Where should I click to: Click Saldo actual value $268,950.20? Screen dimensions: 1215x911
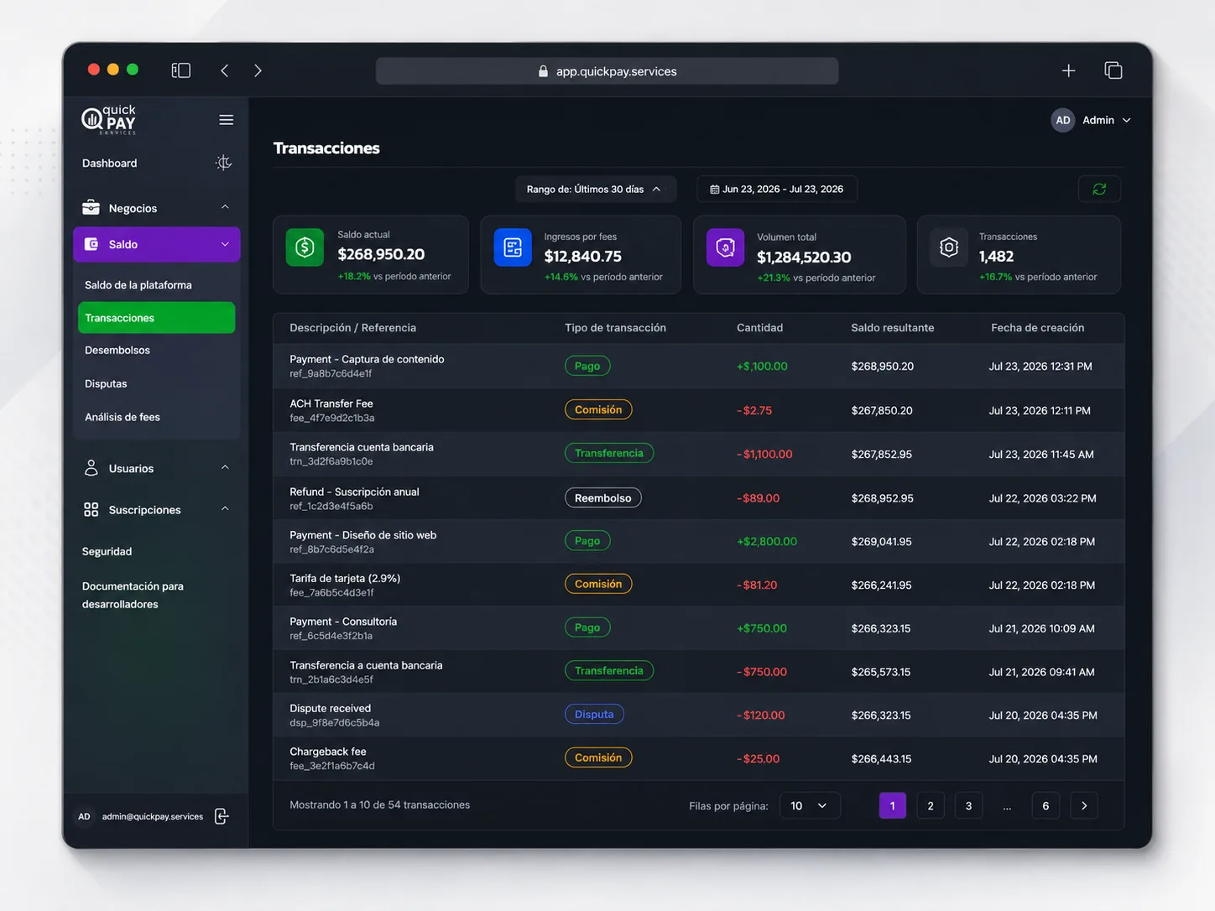[x=381, y=254]
